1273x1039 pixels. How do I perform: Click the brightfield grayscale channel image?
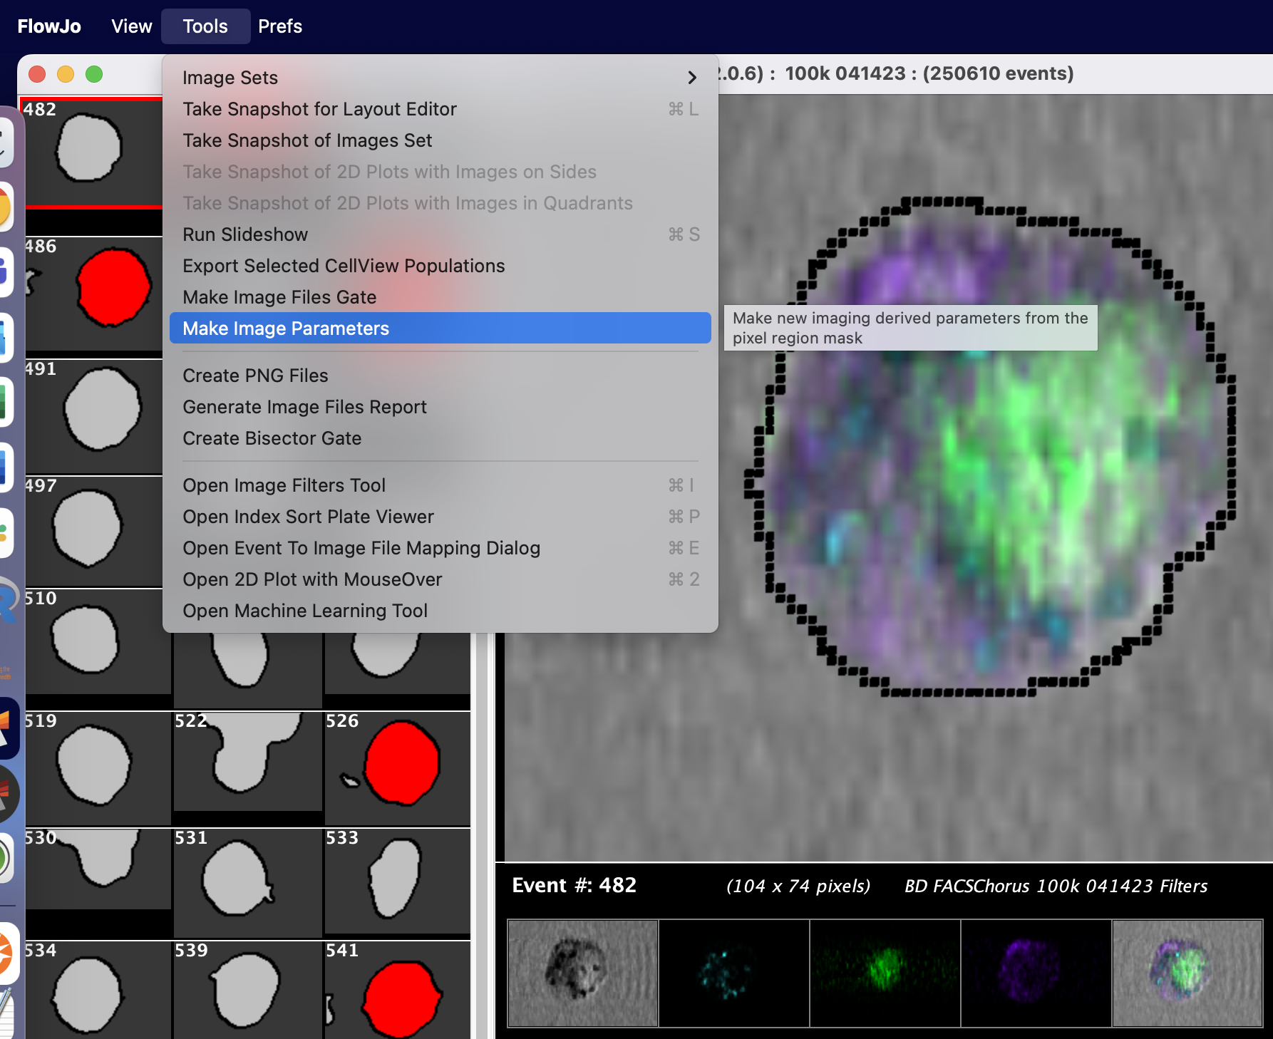[x=582, y=973]
